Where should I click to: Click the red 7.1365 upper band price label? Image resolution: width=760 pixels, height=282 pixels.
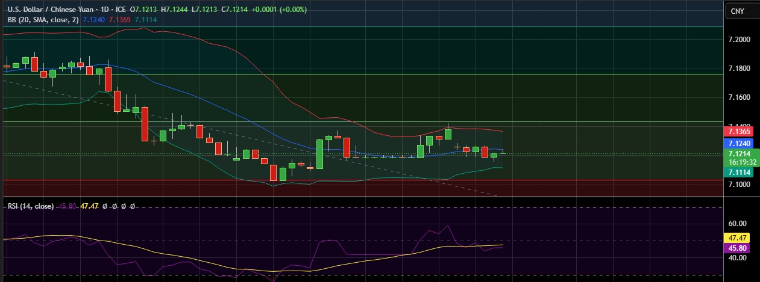click(x=739, y=131)
